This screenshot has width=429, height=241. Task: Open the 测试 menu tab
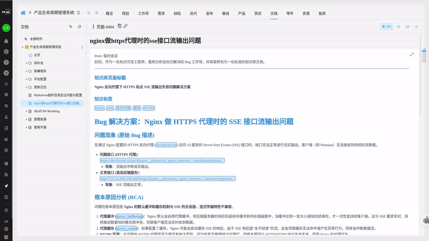[x=258, y=13]
